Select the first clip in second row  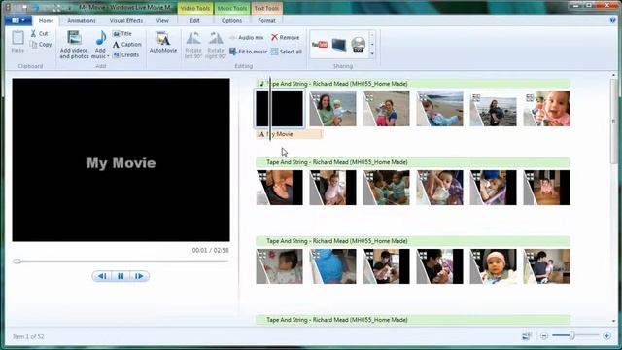tap(279, 188)
